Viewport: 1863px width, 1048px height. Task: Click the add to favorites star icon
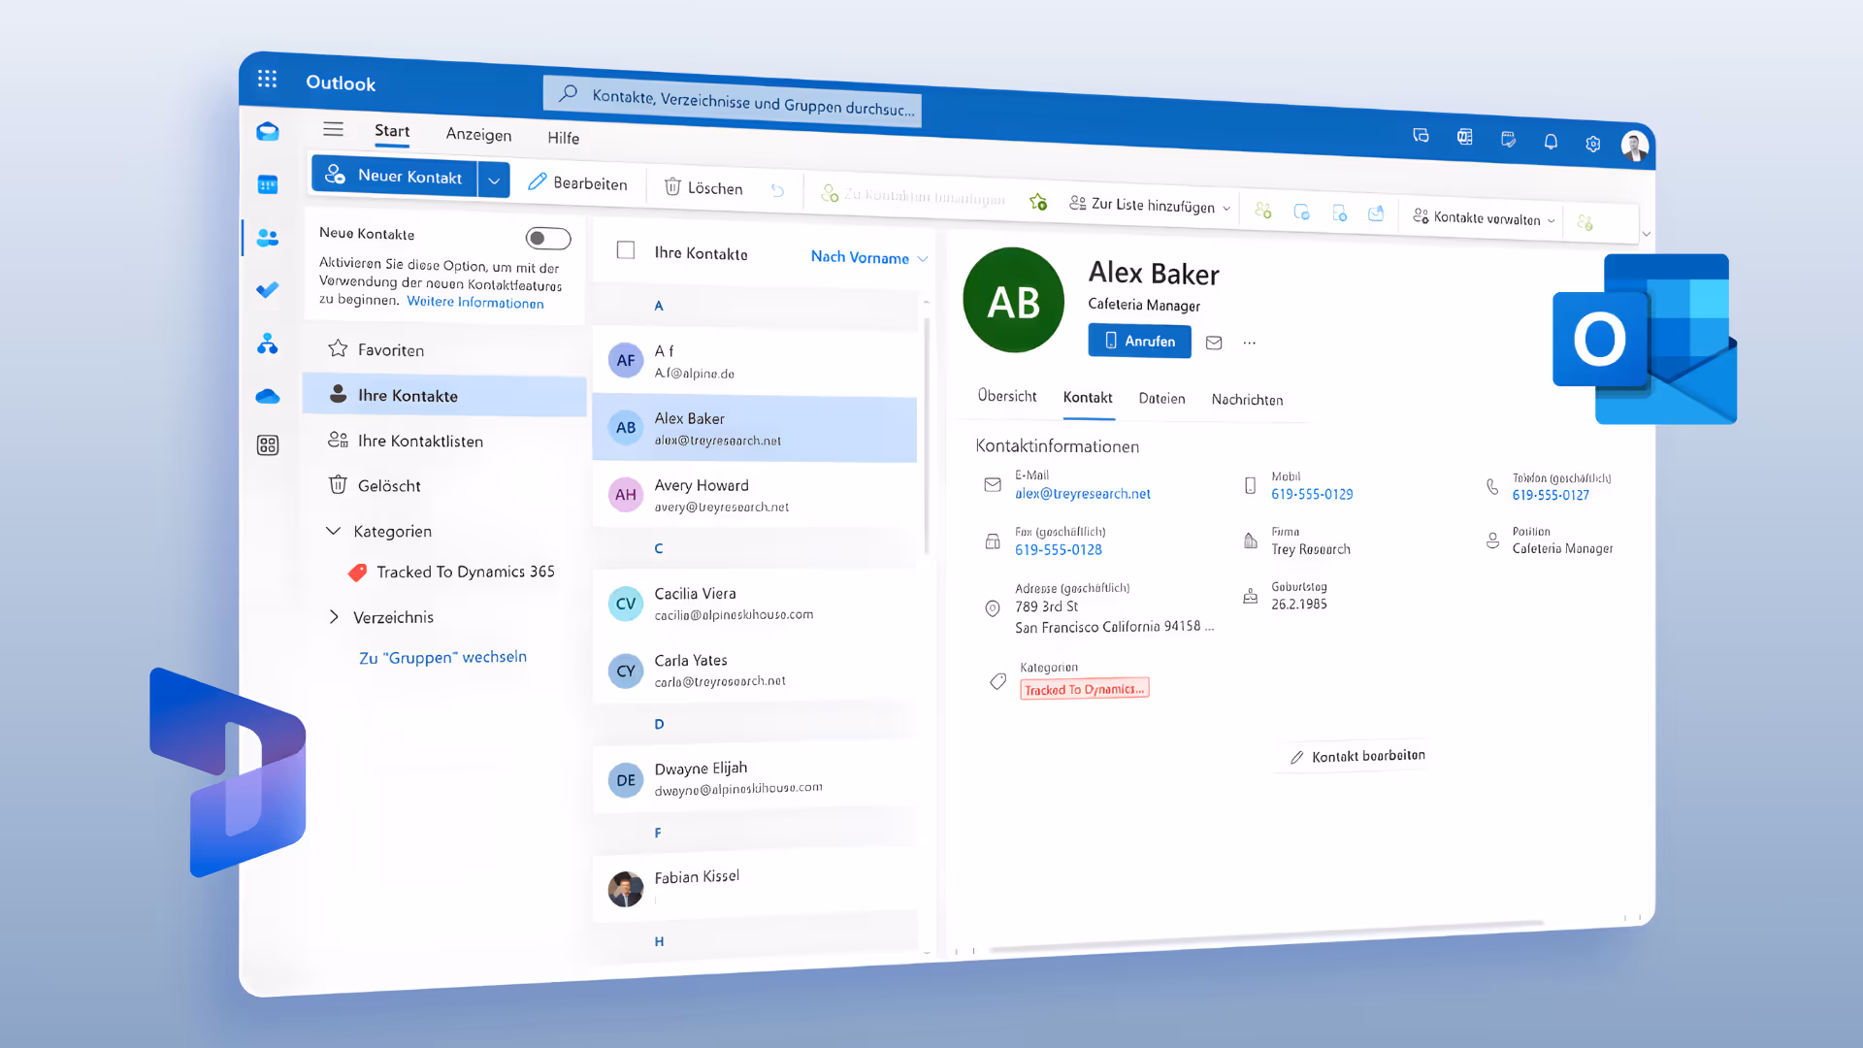(x=1038, y=202)
